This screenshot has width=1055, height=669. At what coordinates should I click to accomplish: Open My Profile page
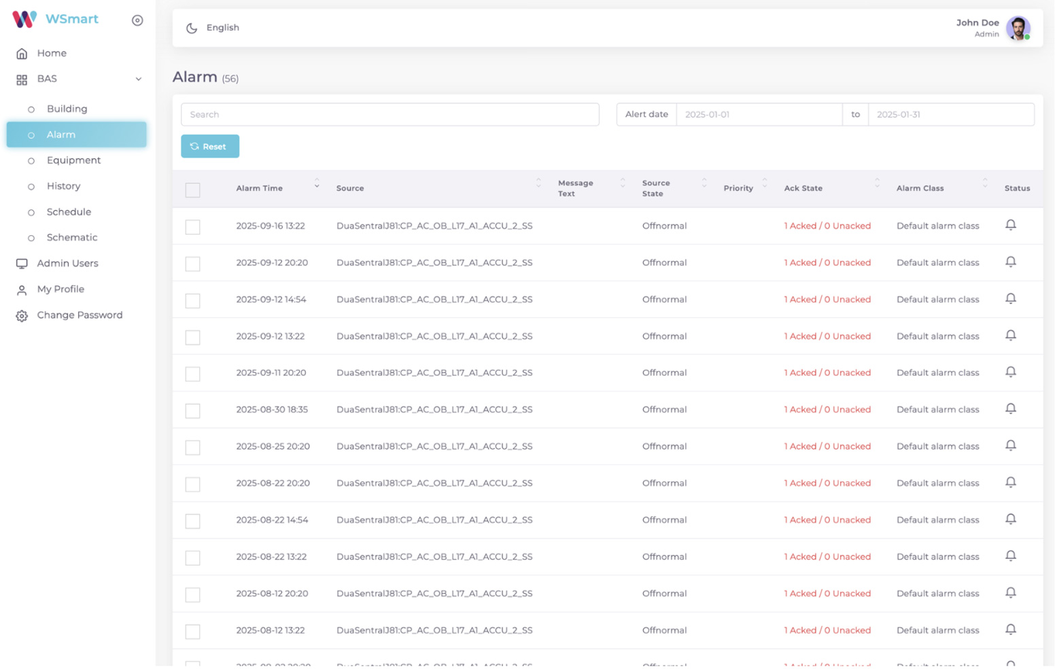point(60,290)
